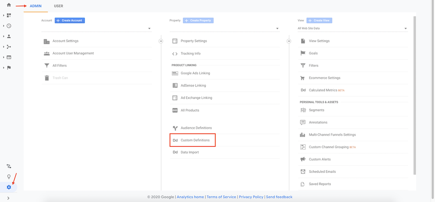Select the ADMIN tab
The width and height of the screenshot is (439, 202).
point(35,6)
